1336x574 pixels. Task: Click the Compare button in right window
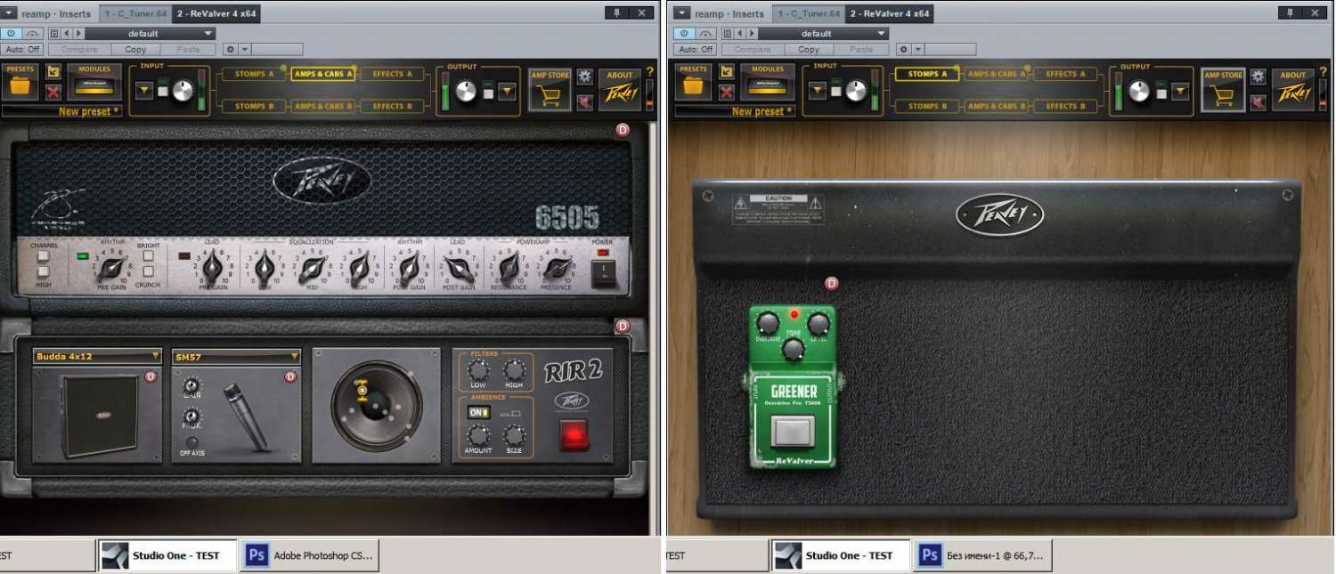point(753,50)
